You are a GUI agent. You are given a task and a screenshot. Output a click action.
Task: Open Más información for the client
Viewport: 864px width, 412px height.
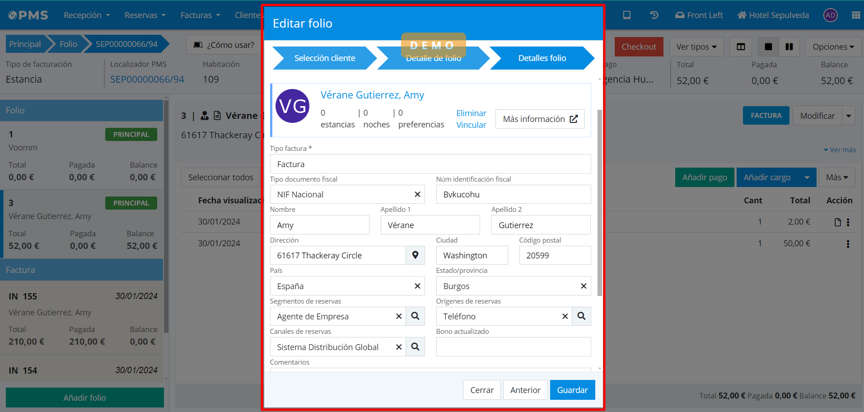tap(540, 119)
